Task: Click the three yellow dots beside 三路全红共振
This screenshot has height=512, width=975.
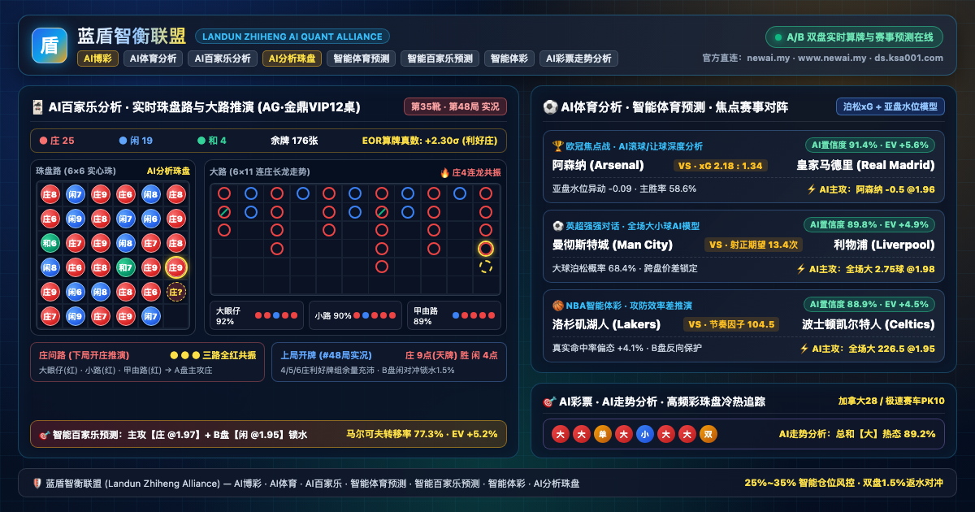Action: (184, 355)
